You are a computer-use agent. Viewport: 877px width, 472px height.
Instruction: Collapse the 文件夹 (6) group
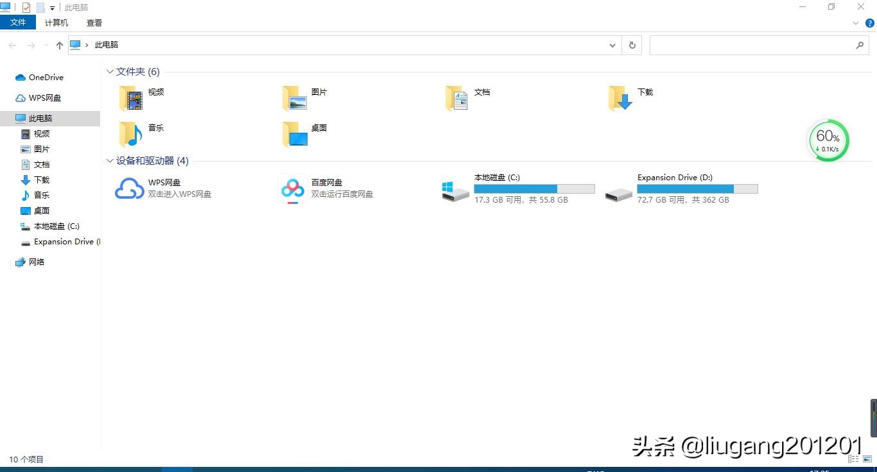coord(110,72)
